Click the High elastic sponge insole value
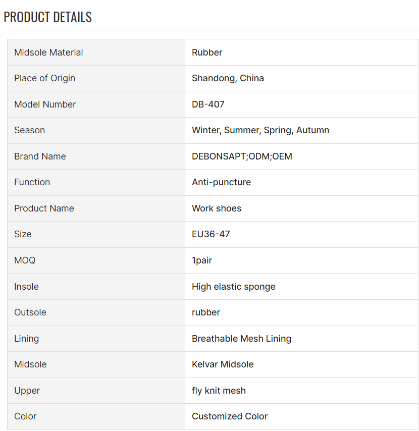Image resolution: width=419 pixels, height=431 pixels. (x=234, y=287)
